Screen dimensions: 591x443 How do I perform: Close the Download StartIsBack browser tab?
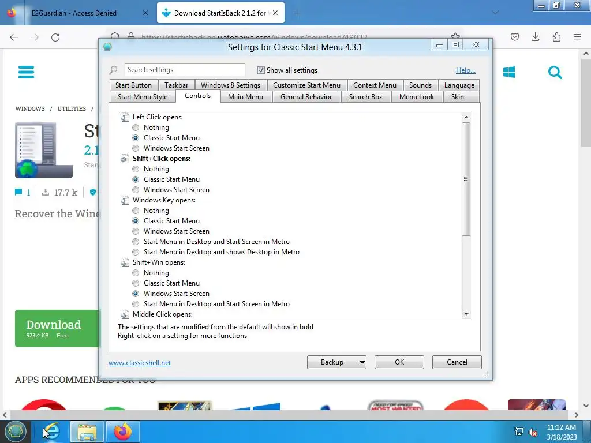275,13
